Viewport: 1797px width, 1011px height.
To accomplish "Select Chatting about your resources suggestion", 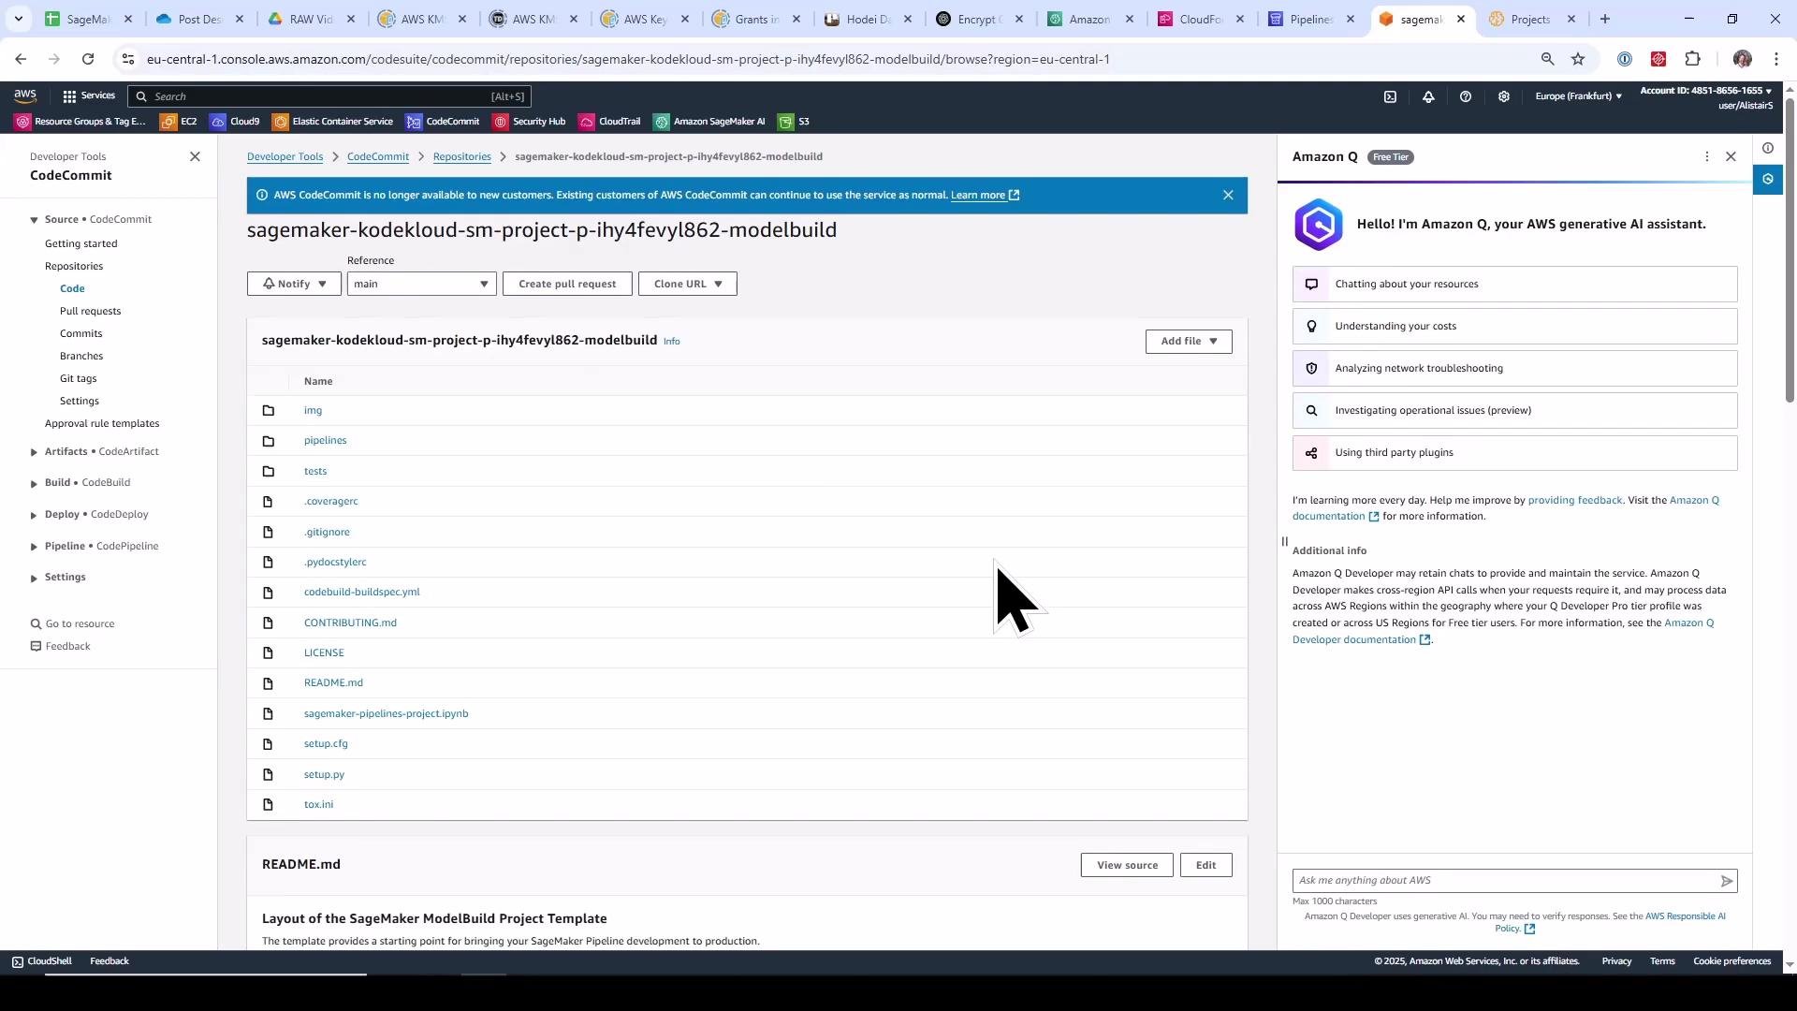I will click(x=1514, y=284).
